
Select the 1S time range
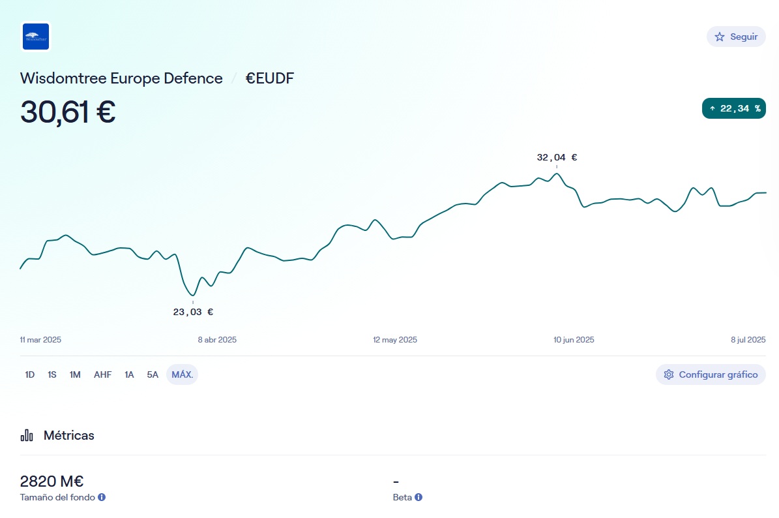pos(52,374)
